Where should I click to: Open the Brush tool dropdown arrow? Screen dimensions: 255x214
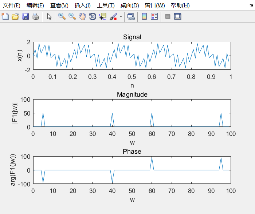[x=121, y=16]
